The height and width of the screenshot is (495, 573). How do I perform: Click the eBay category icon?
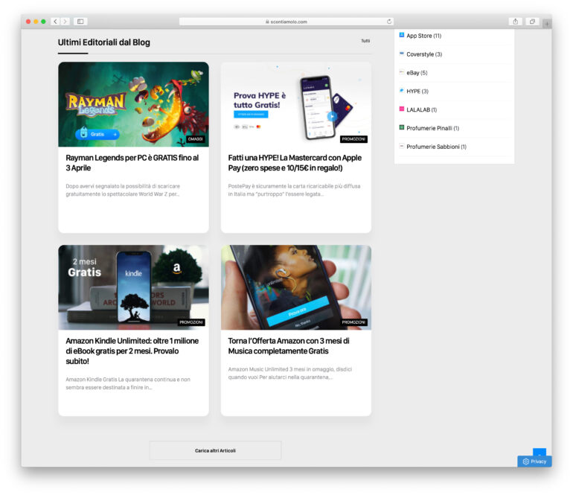coord(402,72)
